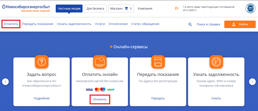
Task: Click the ISO certified company badge
Action: pos(250,9)
